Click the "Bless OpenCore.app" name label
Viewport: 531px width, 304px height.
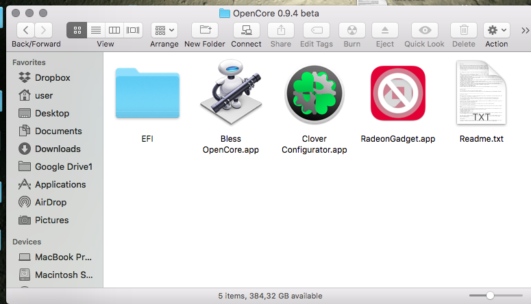tap(231, 144)
